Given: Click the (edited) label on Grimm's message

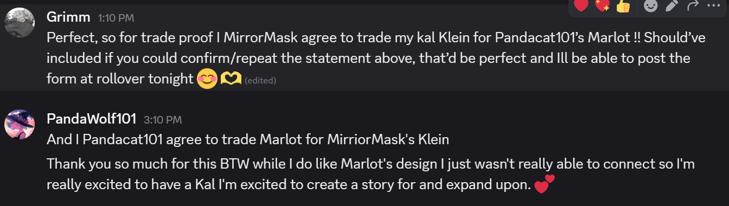Looking at the screenshot, I should tap(260, 81).
